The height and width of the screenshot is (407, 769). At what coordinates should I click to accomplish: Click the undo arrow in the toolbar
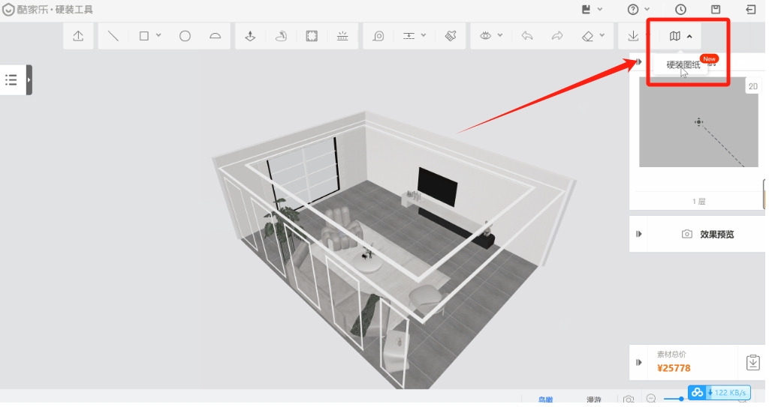(x=527, y=36)
